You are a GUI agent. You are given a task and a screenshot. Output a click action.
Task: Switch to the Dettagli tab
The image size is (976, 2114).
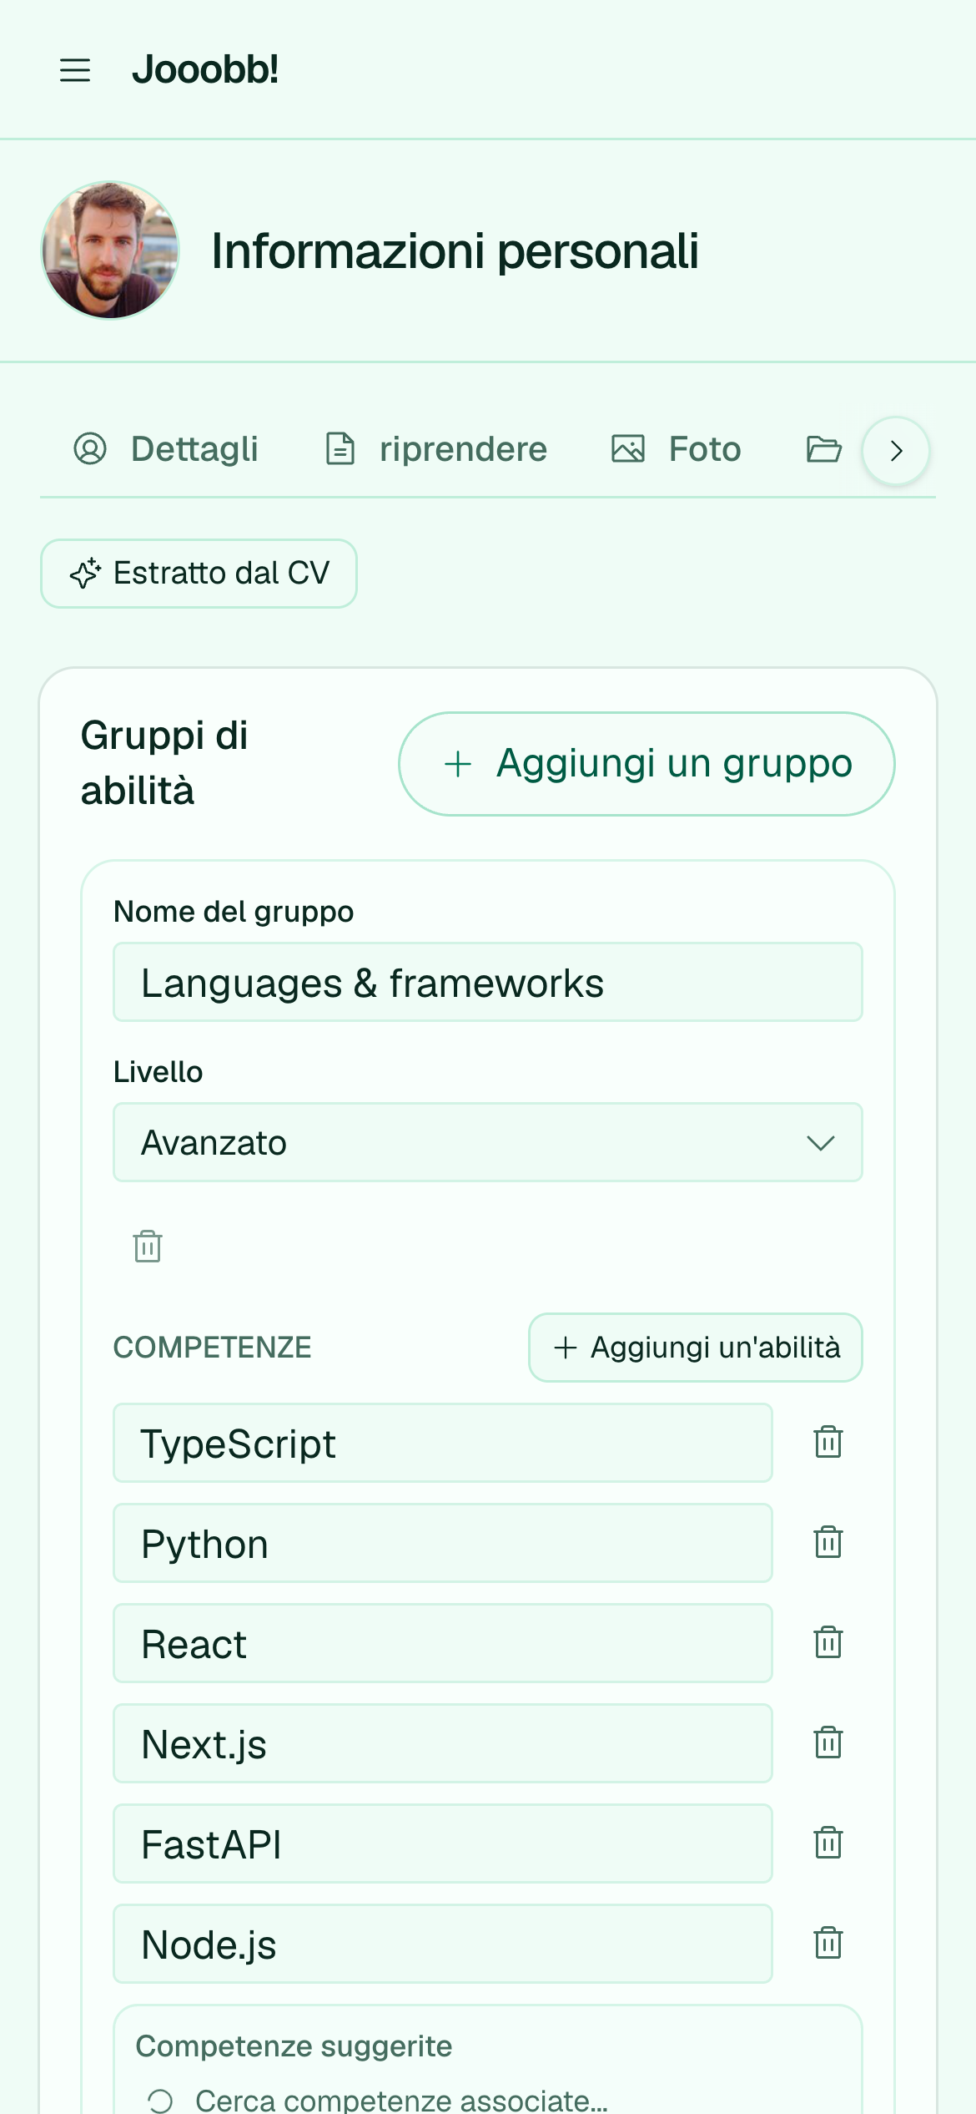166,449
